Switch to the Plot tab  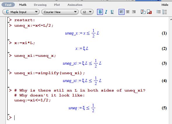coord(57,5)
